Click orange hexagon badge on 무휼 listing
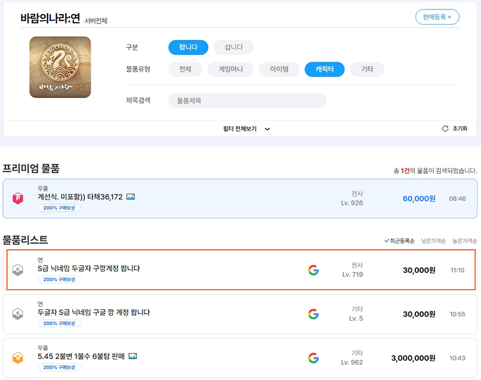The height and width of the screenshot is (380, 481). tap(18, 358)
